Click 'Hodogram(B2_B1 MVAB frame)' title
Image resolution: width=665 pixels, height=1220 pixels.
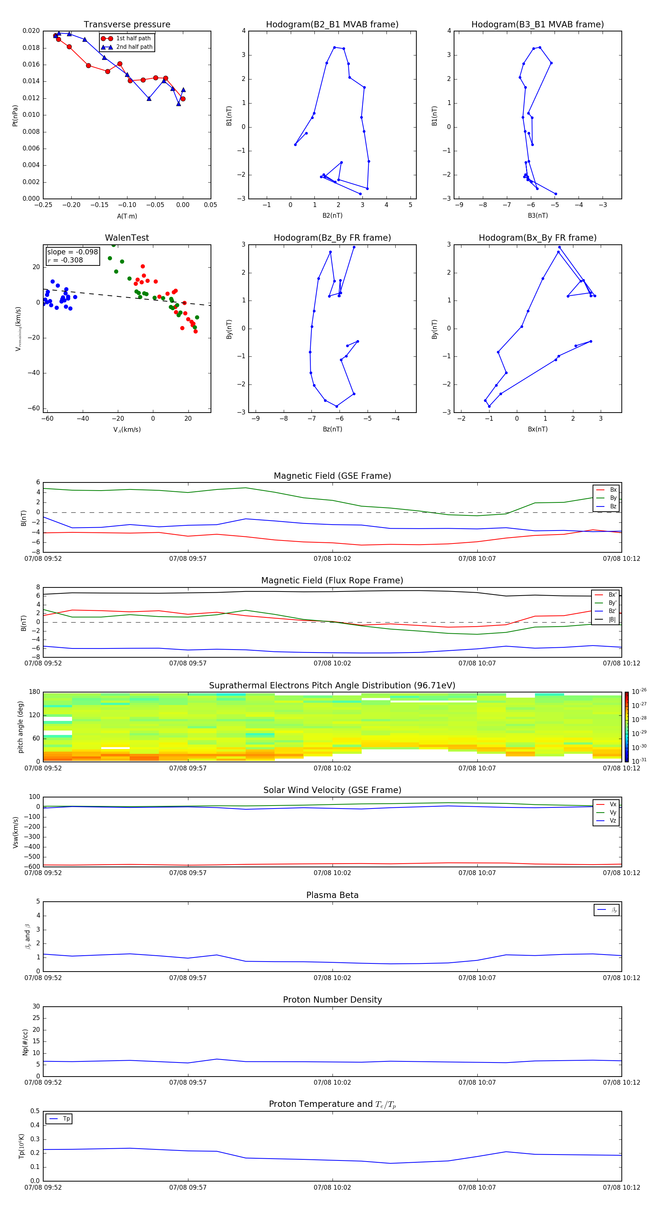[x=332, y=24]
